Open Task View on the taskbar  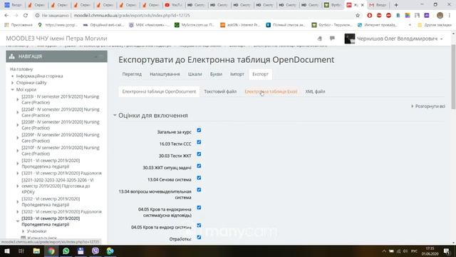point(21,251)
